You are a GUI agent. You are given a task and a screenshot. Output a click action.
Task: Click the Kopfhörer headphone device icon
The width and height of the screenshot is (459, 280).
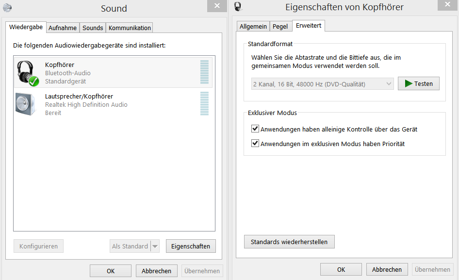pyautogui.click(x=27, y=73)
